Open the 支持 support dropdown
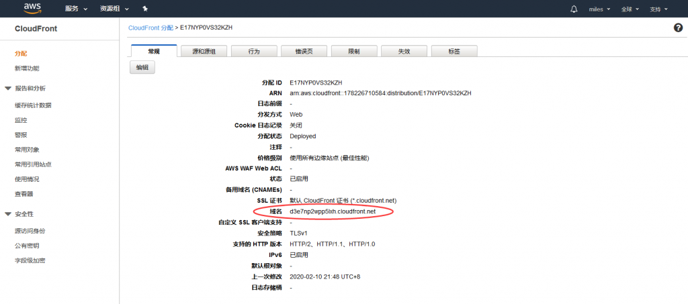688x304 pixels. [x=658, y=9]
